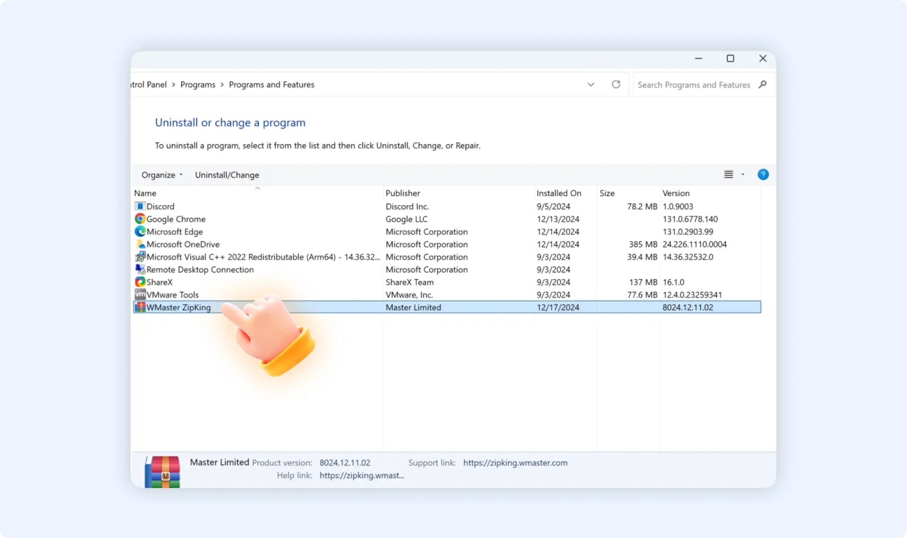Select the VMware Tools program name
The width and height of the screenshot is (907, 538).
pyautogui.click(x=172, y=294)
